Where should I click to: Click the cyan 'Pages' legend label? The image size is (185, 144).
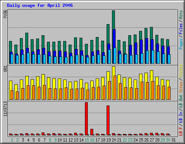(181, 44)
